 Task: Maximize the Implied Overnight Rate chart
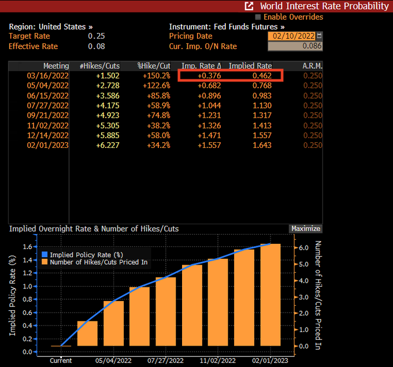306,229
